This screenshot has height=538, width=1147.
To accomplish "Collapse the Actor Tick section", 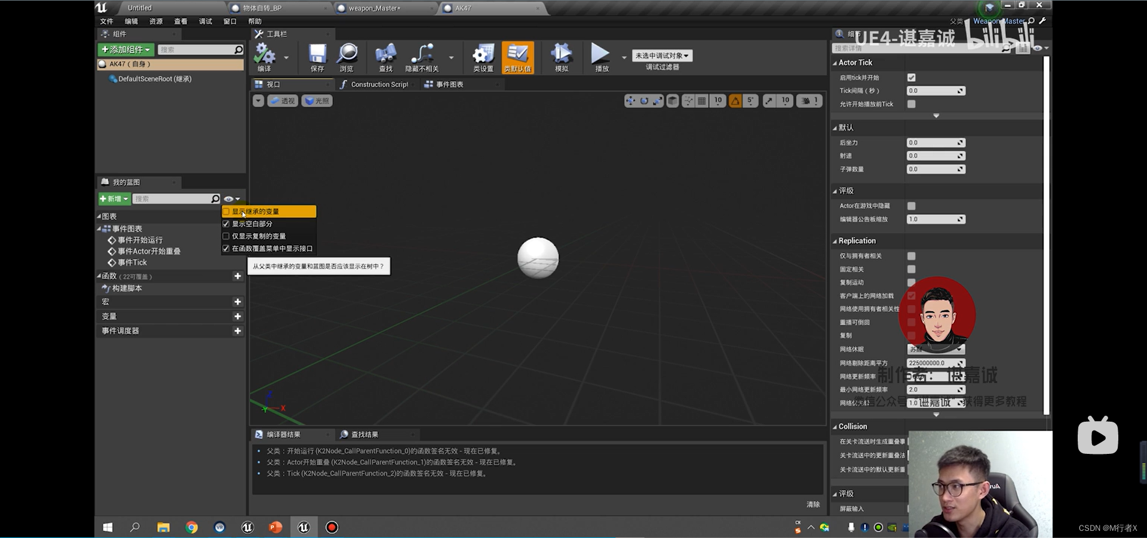I will point(835,63).
